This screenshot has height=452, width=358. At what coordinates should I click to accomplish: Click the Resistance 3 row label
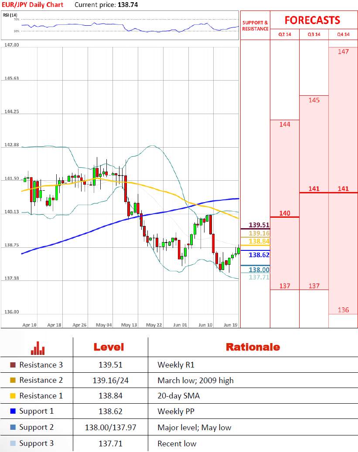click(x=41, y=365)
